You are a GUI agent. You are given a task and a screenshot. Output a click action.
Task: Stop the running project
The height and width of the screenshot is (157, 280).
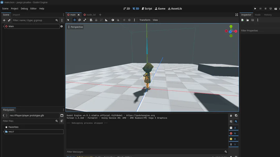coord(266,9)
